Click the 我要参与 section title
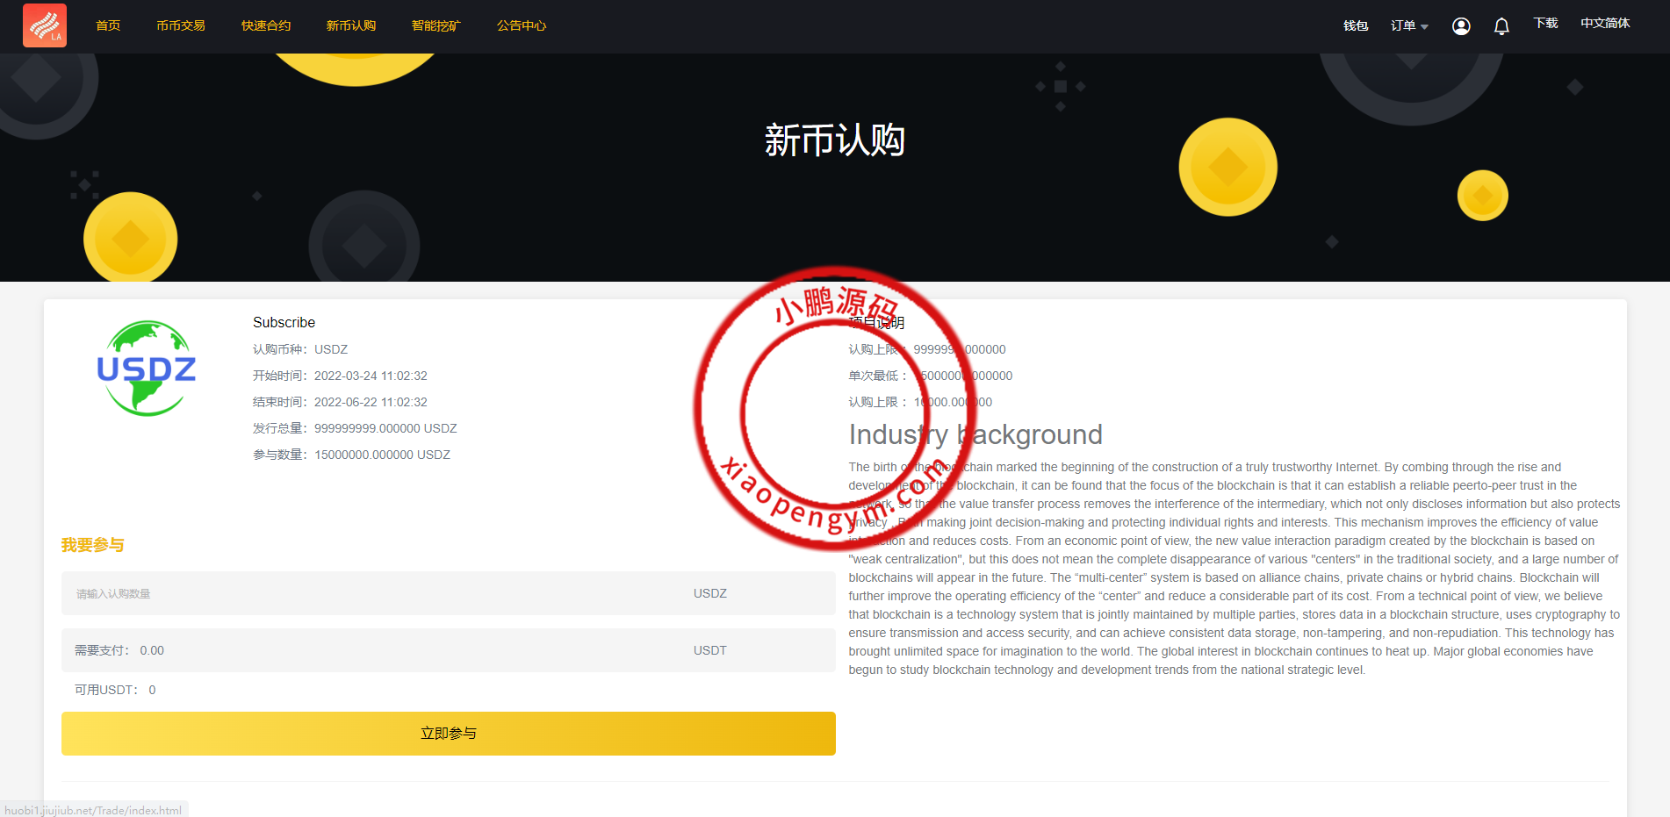The image size is (1670, 817). (93, 546)
